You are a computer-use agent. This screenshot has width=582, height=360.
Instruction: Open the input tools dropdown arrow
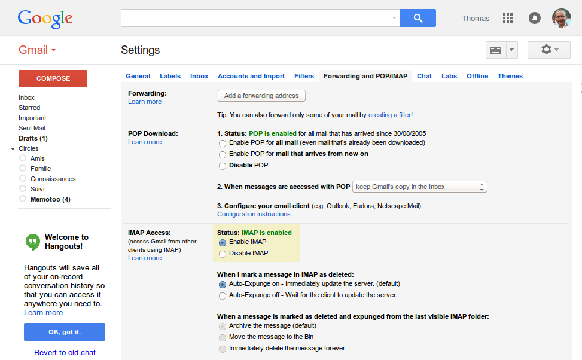tap(512, 50)
